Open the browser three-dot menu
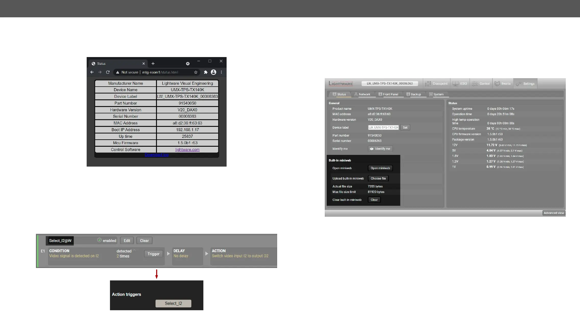 click(221, 72)
